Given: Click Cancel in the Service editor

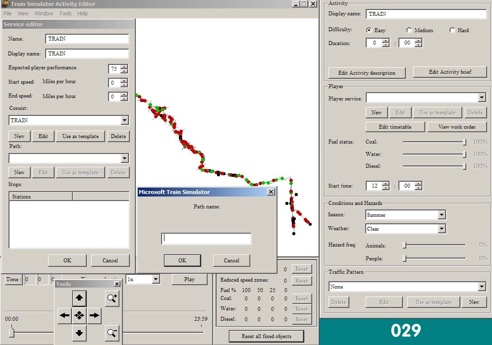Looking at the screenshot, I should point(110,260).
